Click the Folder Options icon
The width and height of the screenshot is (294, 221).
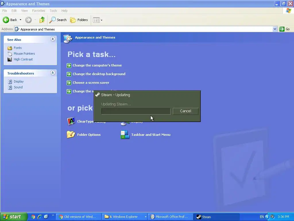(71, 135)
